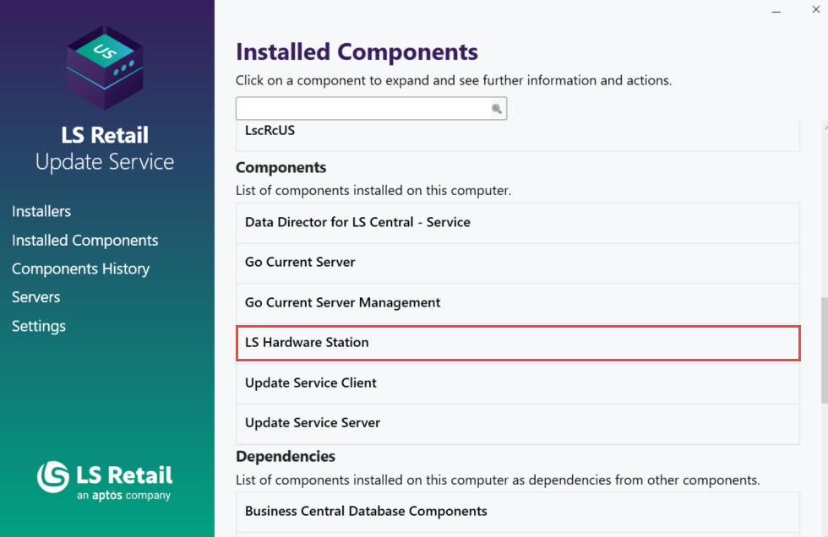The height and width of the screenshot is (537, 828).
Task: Expand Business Central Database Components dependency
Action: 517,511
